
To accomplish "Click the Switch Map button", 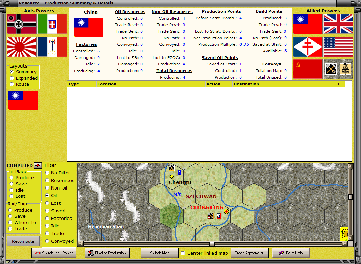I will 160,253.
